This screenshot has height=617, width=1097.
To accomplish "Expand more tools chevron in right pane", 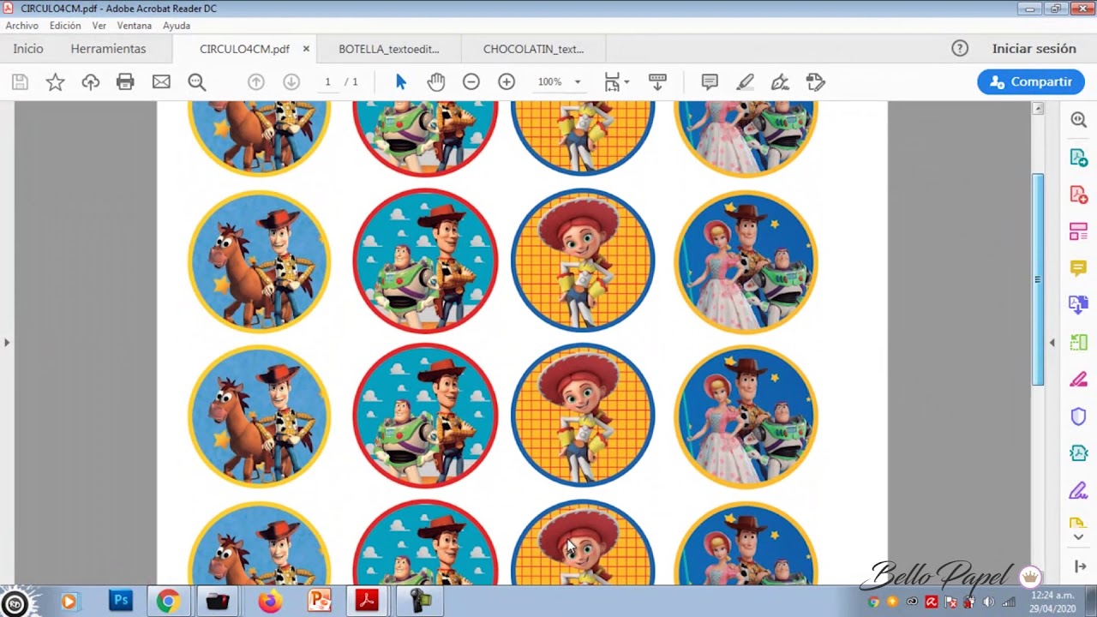I will click(1078, 537).
